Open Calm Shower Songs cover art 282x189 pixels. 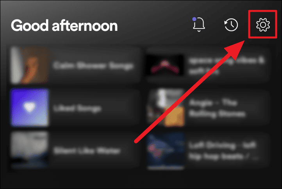tap(29, 65)
